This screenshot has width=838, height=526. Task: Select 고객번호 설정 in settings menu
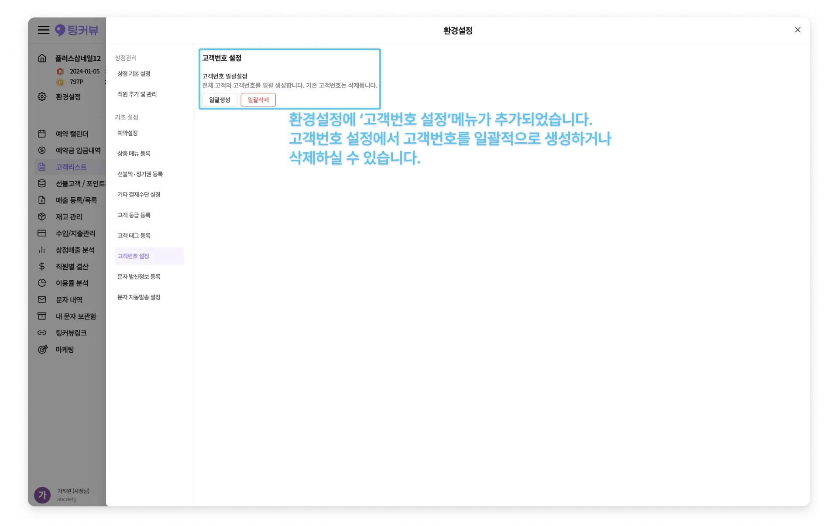(x=134, y=256)
